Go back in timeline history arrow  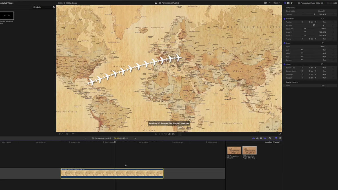tap(86, 138)
